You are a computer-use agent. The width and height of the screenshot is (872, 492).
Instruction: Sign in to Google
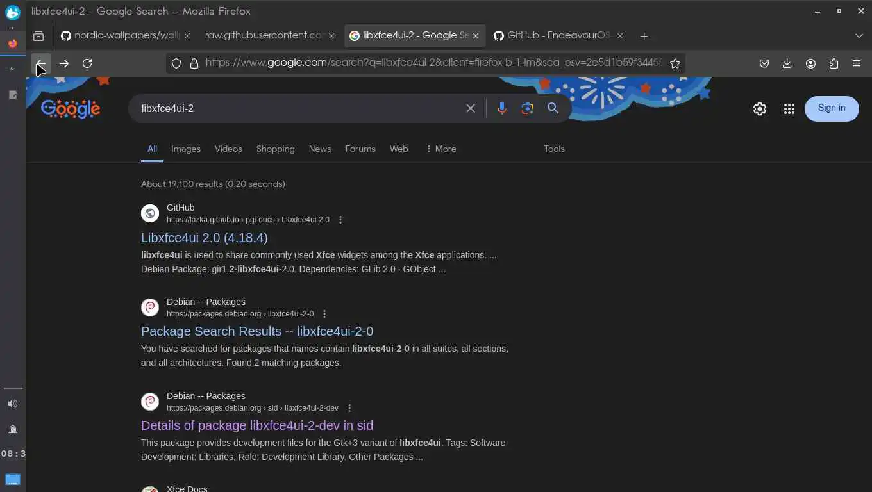coord(832,108)
